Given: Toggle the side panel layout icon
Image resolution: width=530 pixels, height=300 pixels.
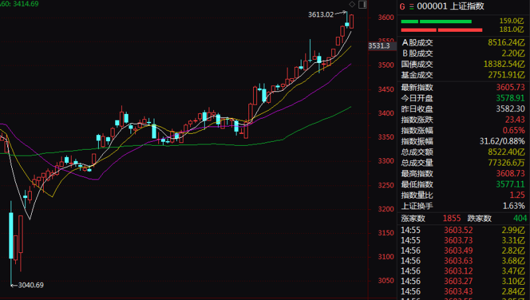Looking at the screenshot, I should [x=362, y=5].
